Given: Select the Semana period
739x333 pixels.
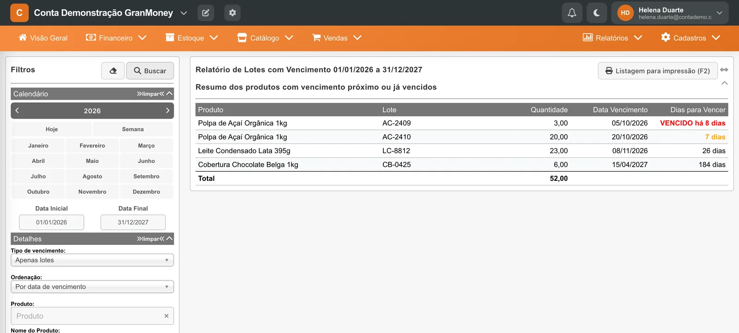Looking at the screenshot, I should tap(133, 129).
